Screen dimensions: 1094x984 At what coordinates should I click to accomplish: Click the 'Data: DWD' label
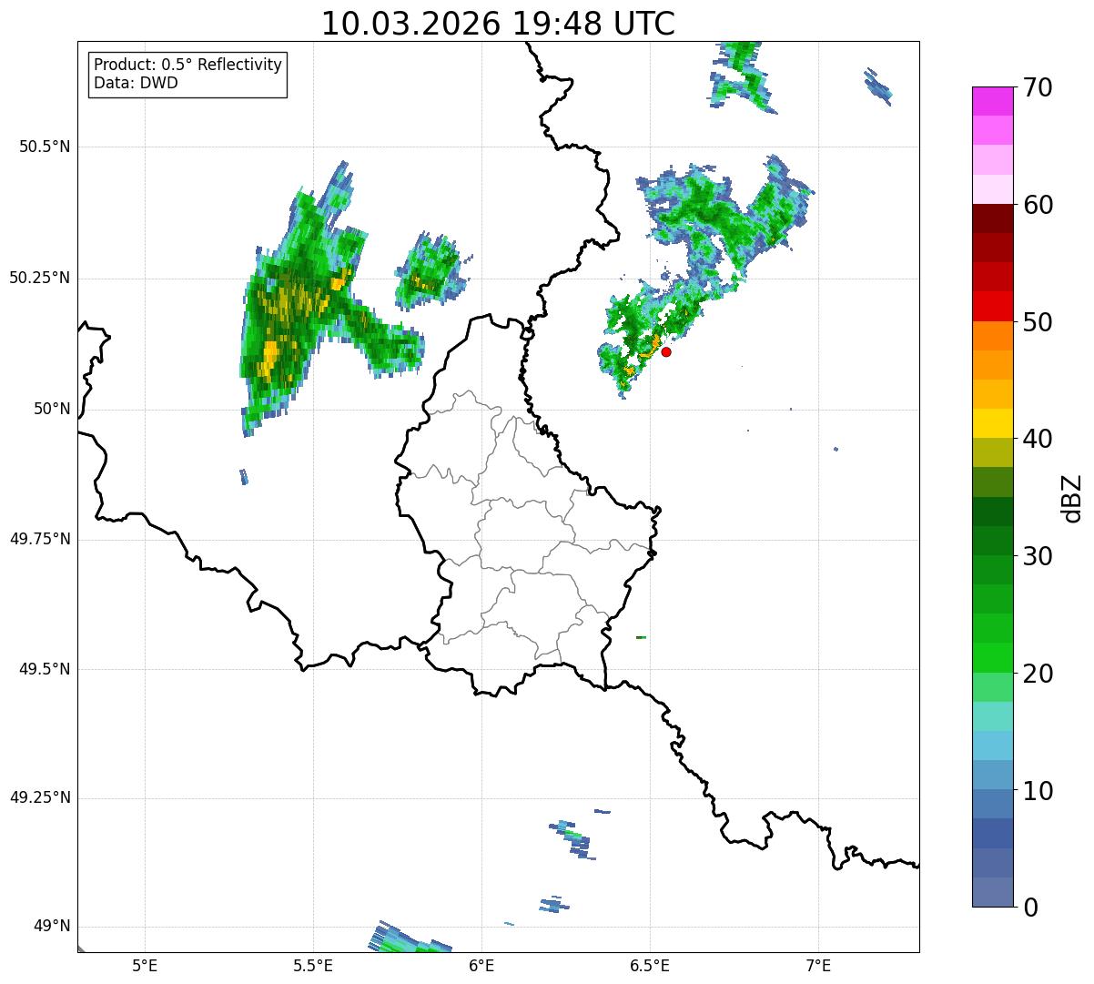(x=137, y=83)
